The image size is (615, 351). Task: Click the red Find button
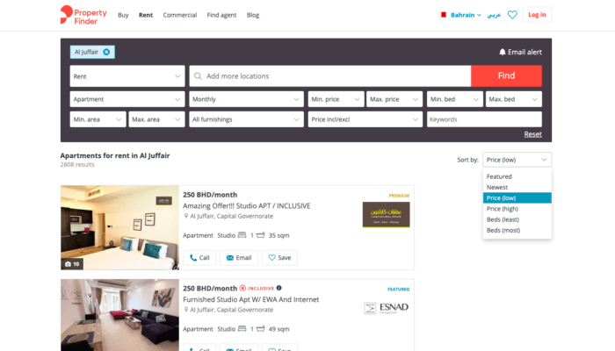point(506,76)
